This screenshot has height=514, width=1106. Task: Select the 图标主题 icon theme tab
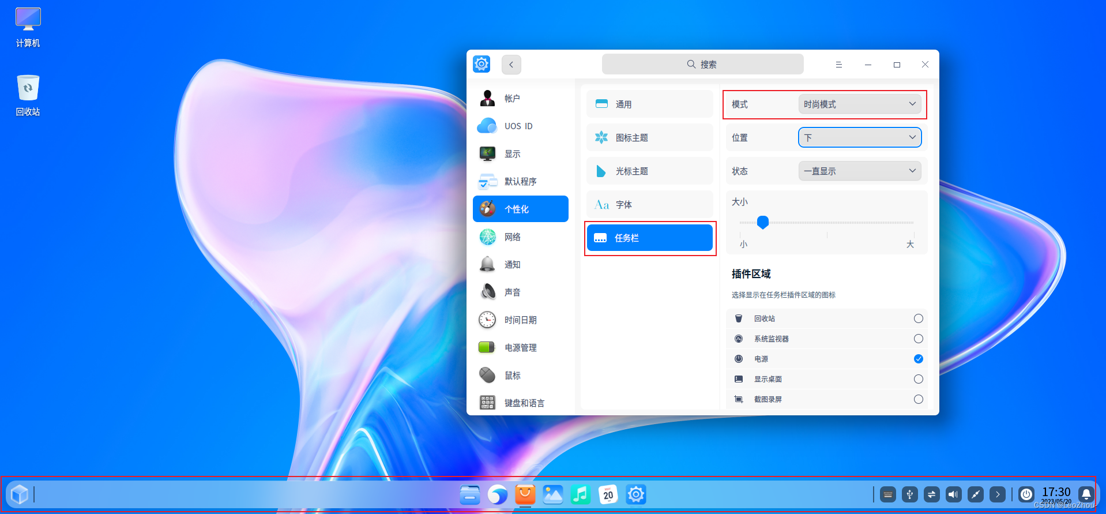coord(650,138)
